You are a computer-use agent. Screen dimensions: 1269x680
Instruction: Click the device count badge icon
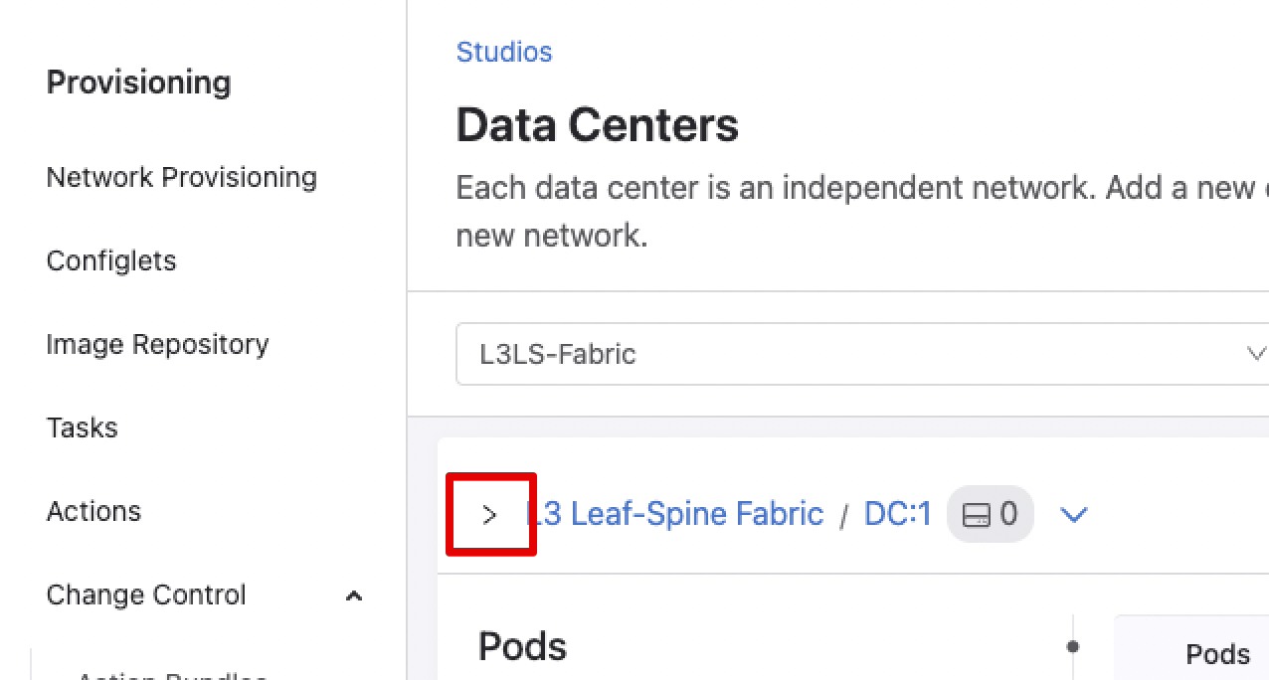(977, 515)
